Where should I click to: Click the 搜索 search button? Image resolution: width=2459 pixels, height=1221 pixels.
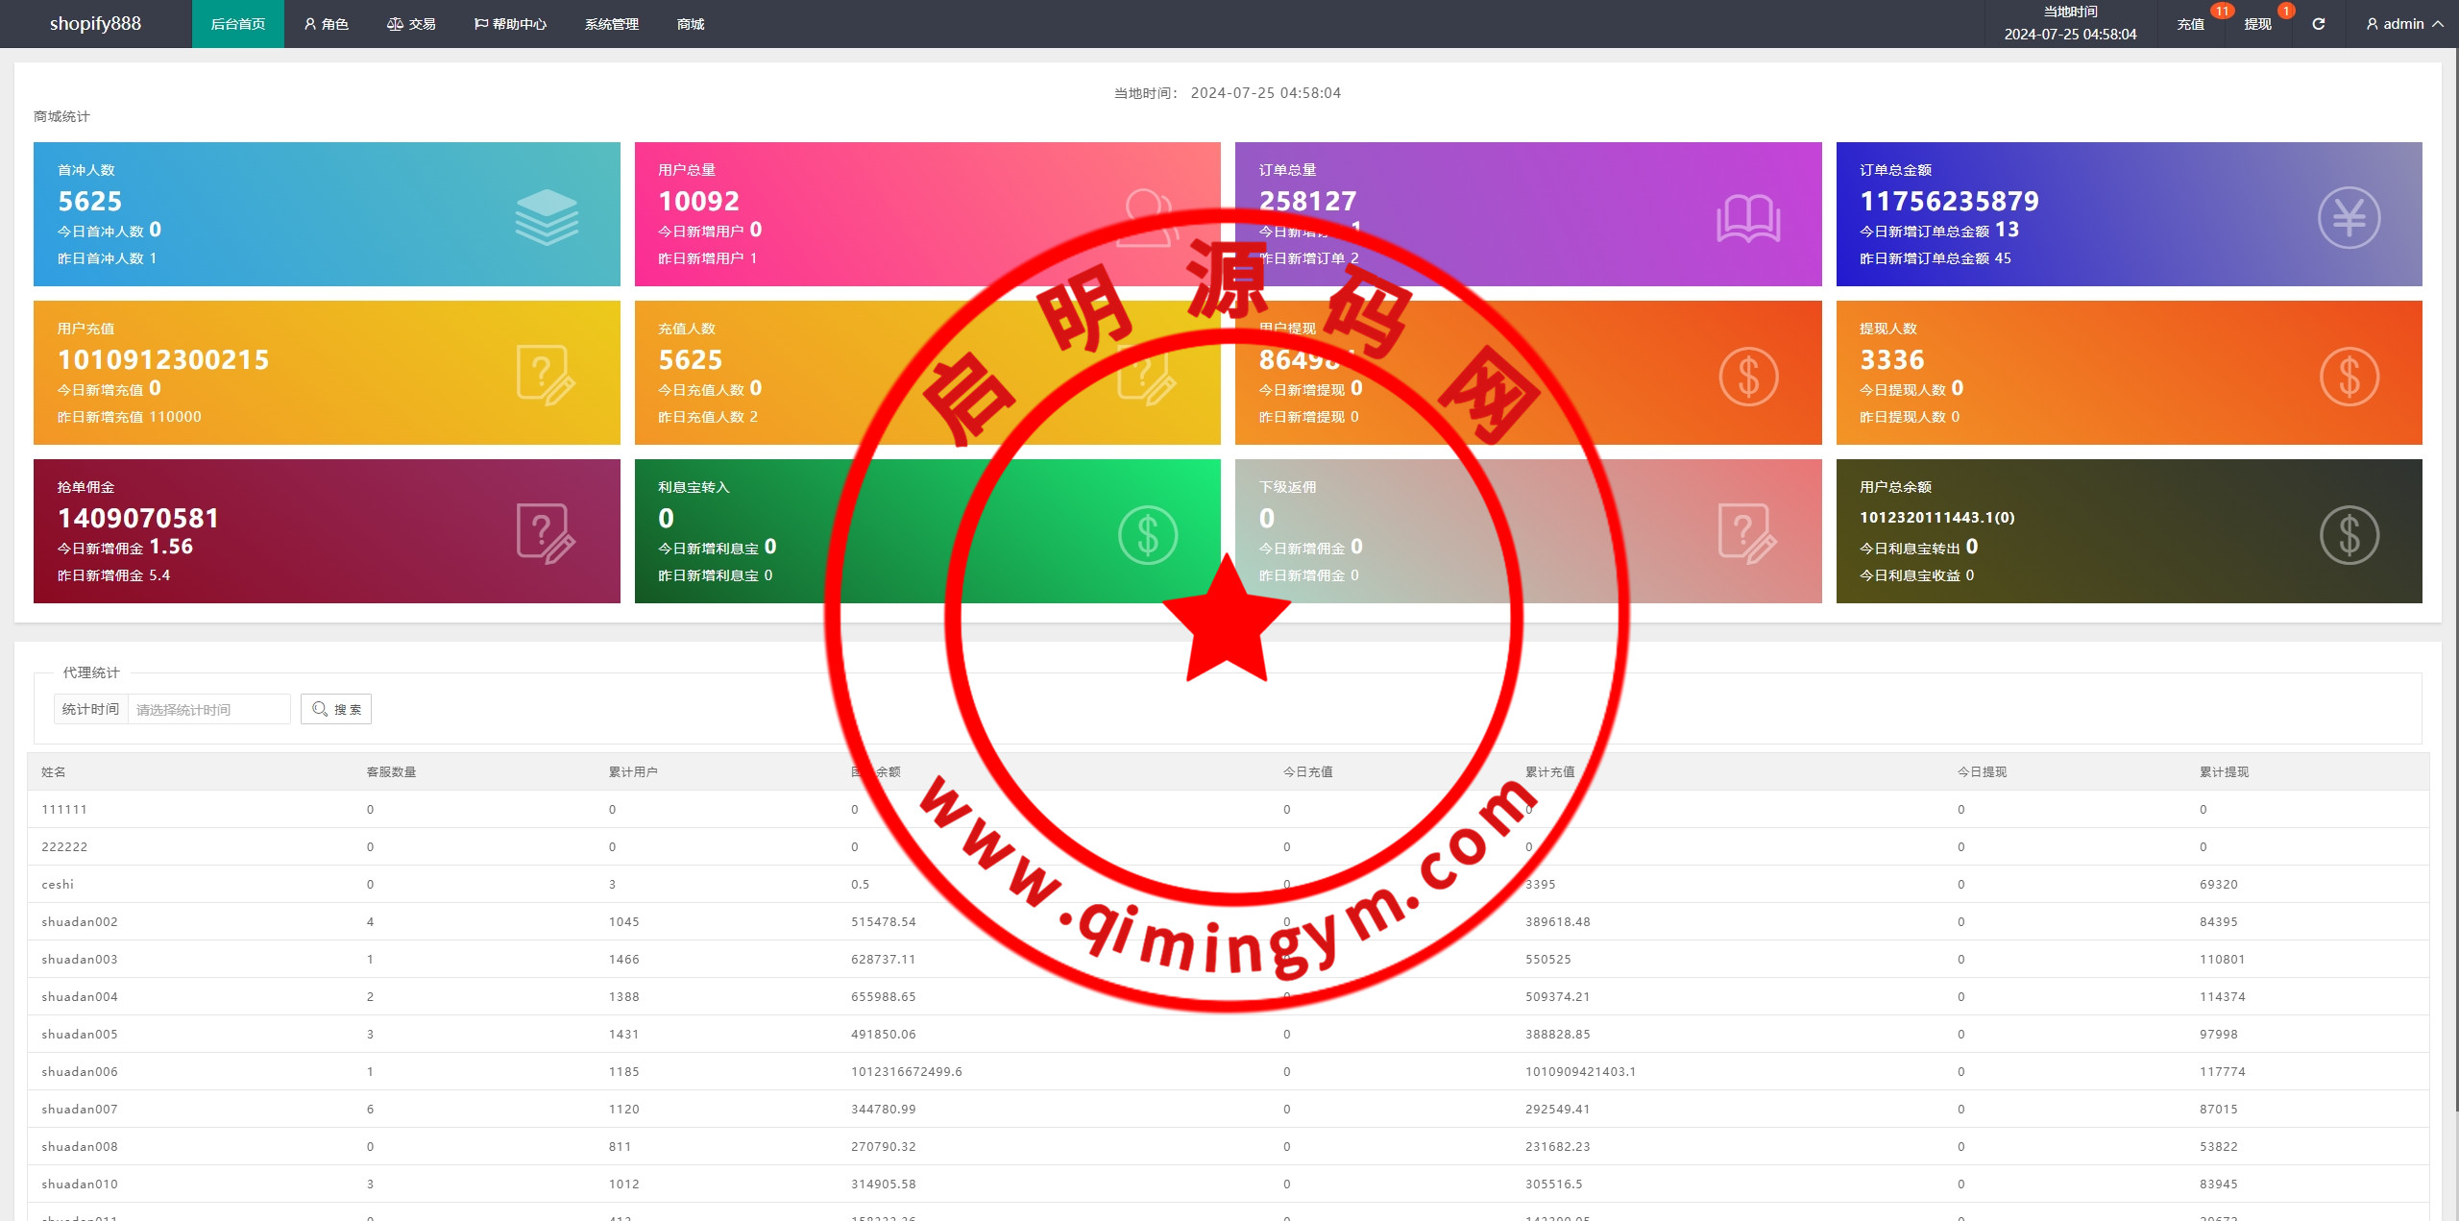pos(336,709)
